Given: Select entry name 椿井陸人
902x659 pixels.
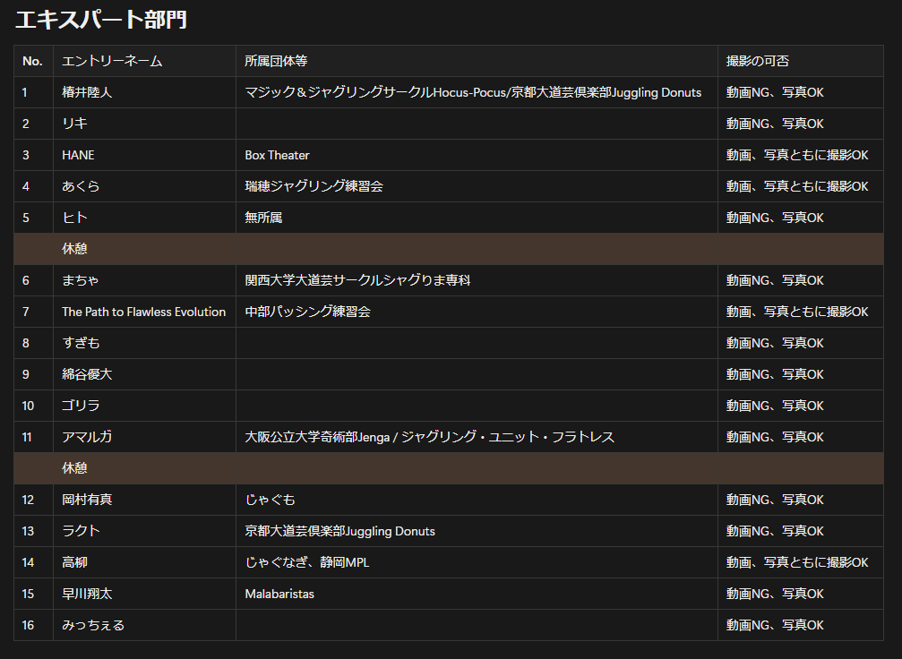Looking at the screenshot, I should [x=87, y=92].
